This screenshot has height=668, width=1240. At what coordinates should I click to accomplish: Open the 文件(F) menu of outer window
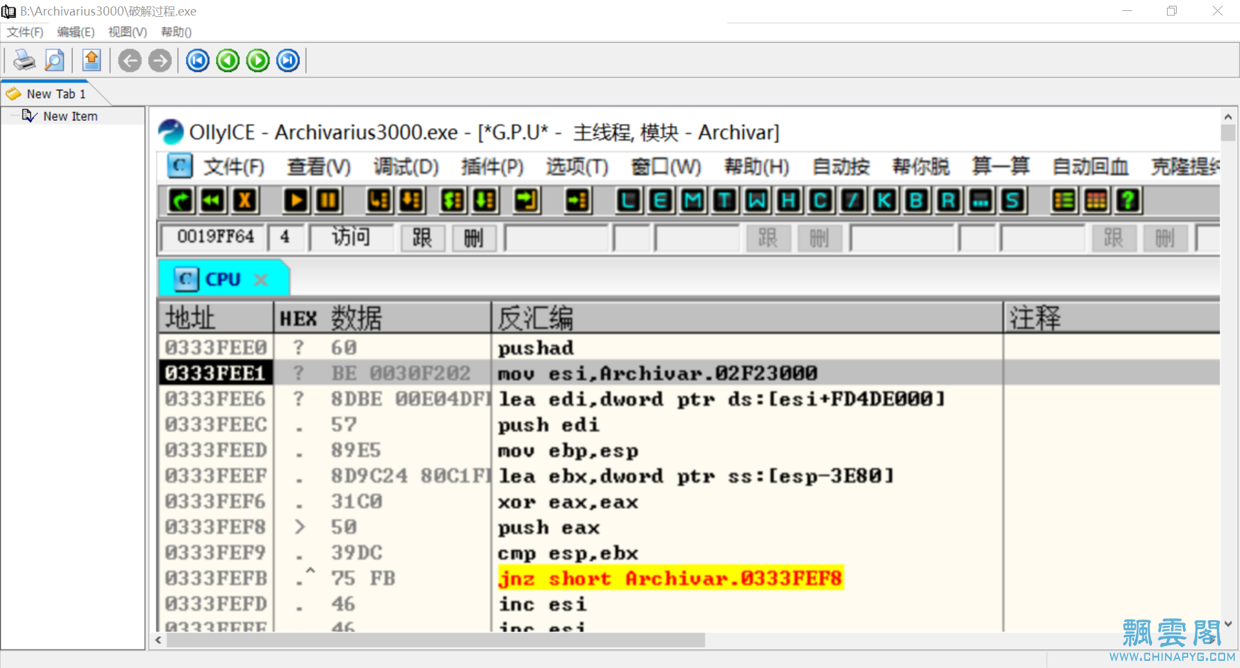(x=25, y=32)
